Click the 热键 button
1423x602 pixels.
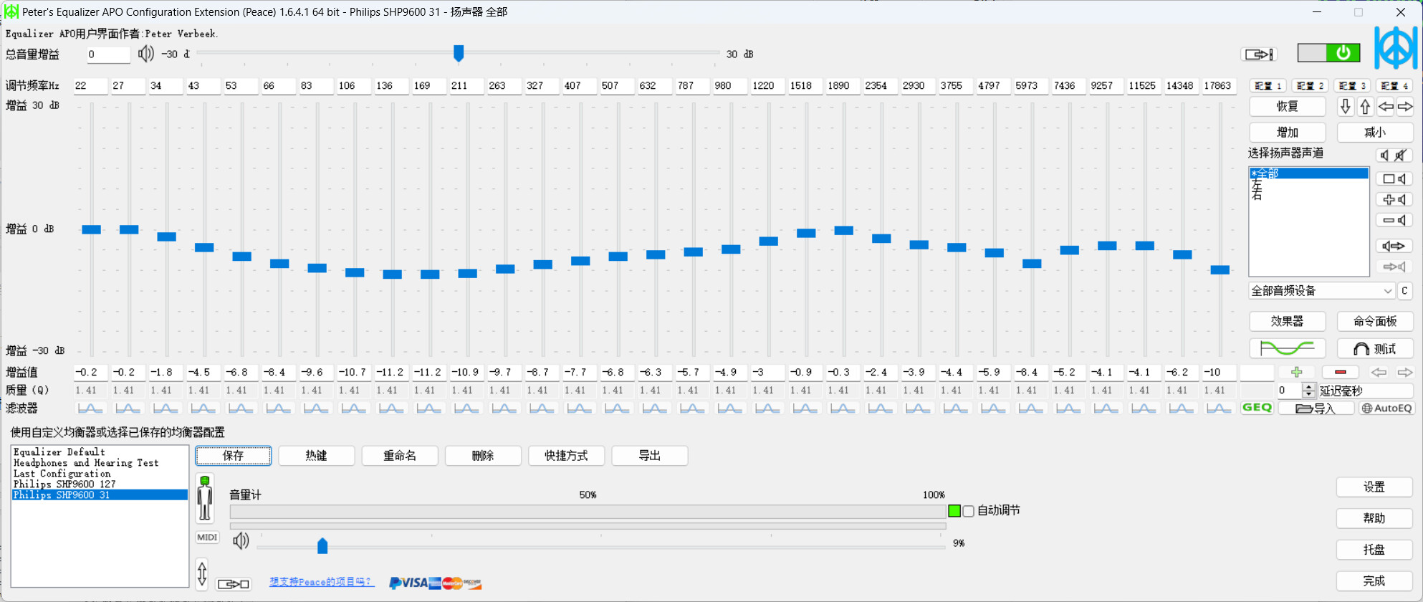(316, 456)
